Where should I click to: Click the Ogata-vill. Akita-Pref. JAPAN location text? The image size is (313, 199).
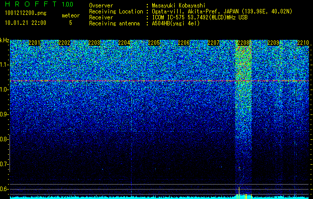(222, 11)
